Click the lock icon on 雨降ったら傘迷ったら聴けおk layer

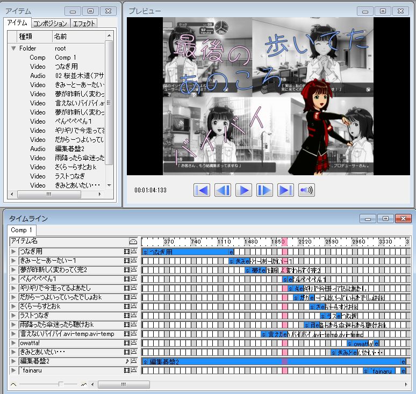pyautogui.click(x=134, y=325)
